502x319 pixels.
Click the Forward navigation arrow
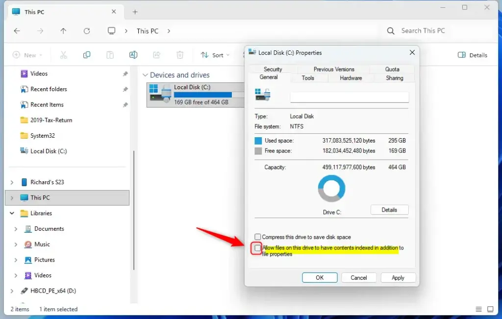40,31
